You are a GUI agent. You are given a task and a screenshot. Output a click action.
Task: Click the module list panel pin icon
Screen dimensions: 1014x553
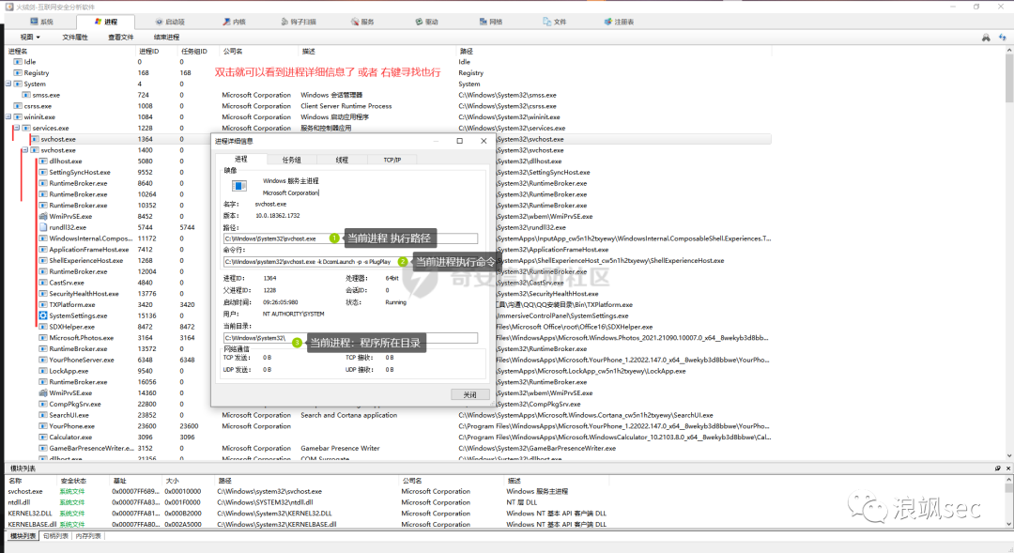[x=998, y=468]
